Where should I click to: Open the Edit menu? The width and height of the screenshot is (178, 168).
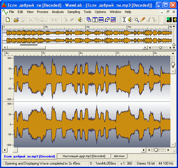(x=20, y=12)
